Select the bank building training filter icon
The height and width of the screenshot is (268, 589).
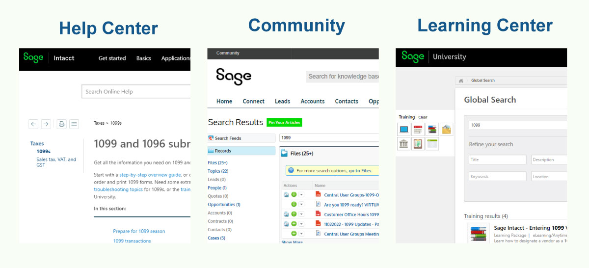(404, 144)
